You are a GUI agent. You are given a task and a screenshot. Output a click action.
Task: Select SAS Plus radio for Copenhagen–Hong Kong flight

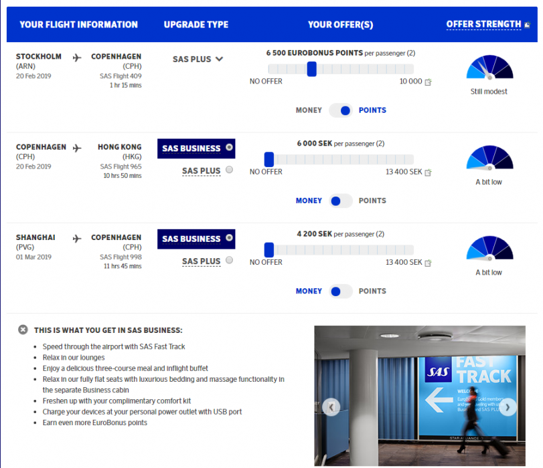(230, 170)
